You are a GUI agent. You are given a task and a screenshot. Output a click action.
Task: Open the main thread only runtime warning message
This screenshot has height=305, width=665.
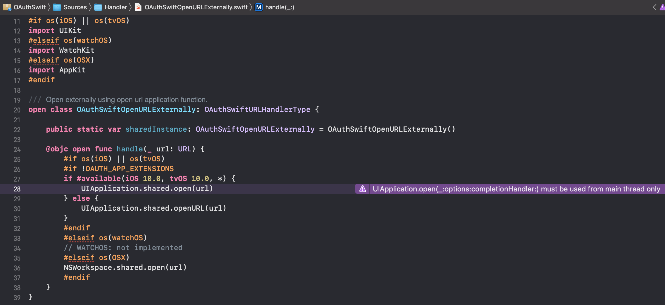click(x=516, y=189)
